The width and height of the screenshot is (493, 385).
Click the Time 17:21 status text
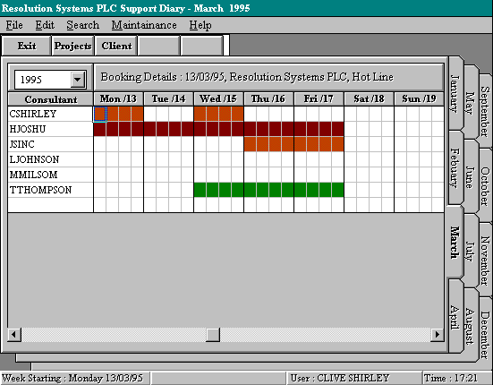click(451, 378)
